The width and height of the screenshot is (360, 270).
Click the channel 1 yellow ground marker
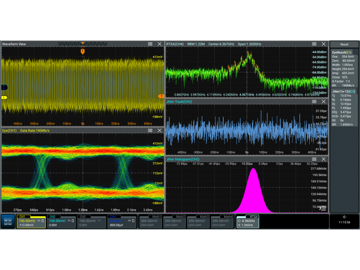(x=4, y=97)
